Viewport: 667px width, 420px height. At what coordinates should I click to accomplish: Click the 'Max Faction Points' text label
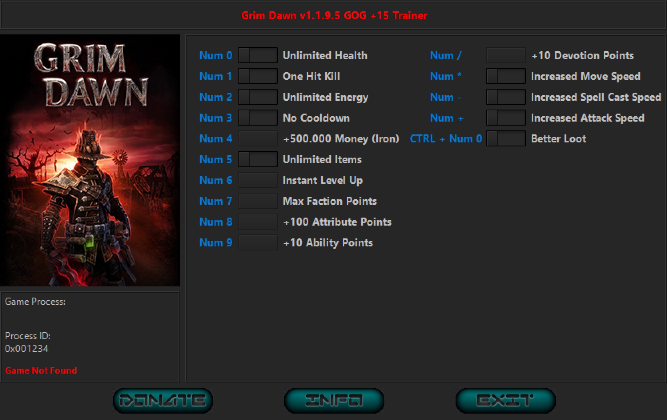coord(330,201)
